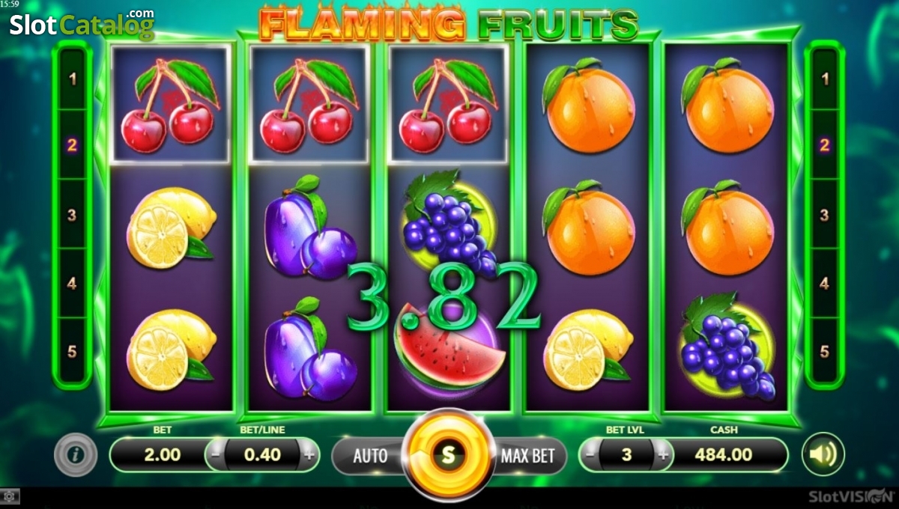This screenshot has height=509, width=899.
Task: Select payline 3 on right indicator
Action: (824, 216)
